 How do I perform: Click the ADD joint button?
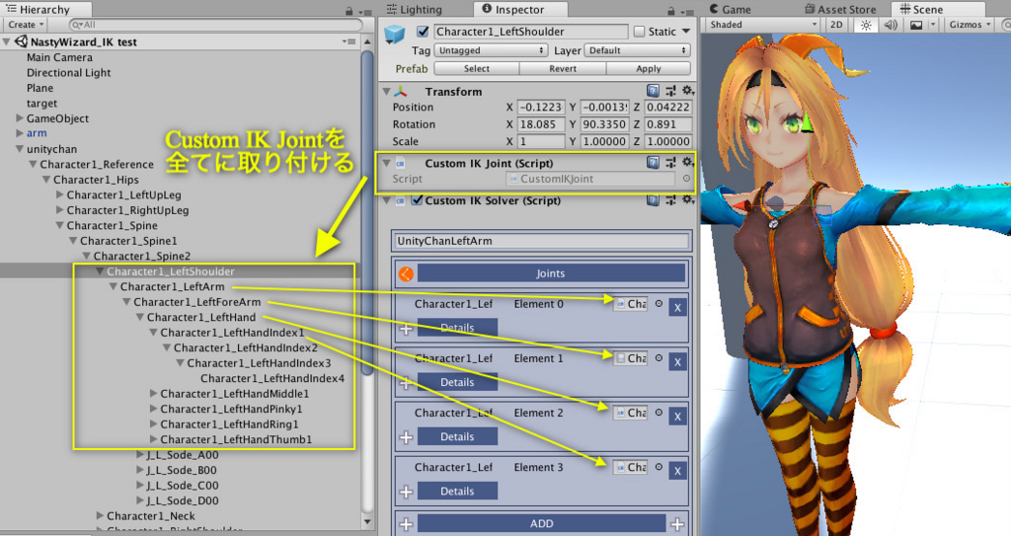pyautogui.click(x=542, y=524)
